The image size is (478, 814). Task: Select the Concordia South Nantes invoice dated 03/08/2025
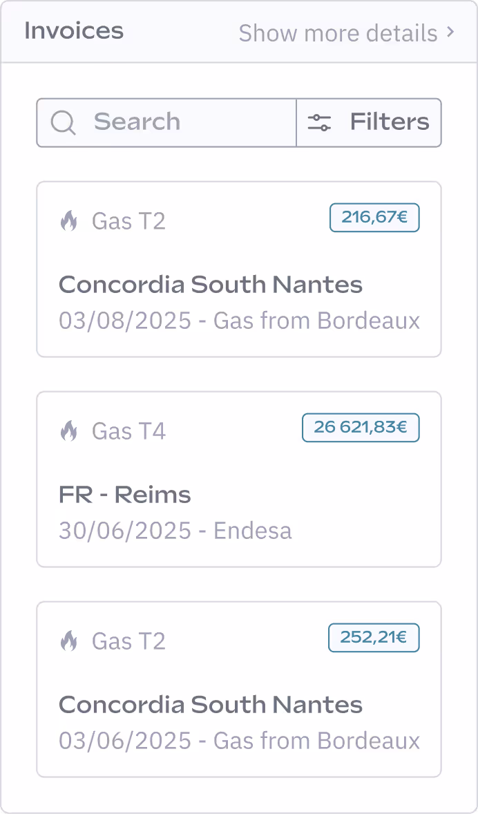tap(239, 269)
